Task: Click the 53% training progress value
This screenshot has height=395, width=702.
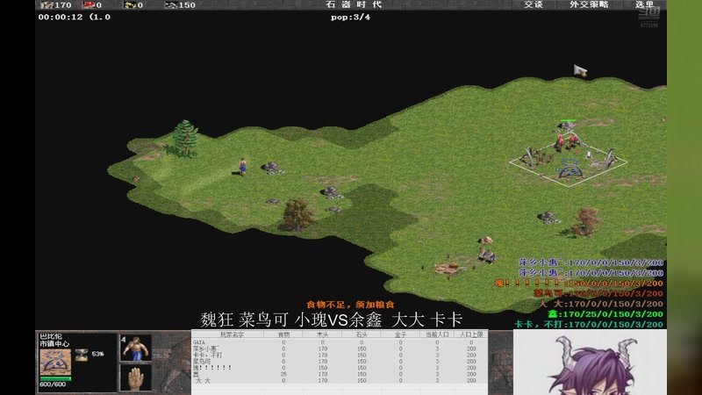Action: click(98, 354)
